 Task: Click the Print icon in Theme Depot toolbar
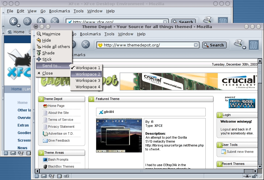tap(238, 43)
